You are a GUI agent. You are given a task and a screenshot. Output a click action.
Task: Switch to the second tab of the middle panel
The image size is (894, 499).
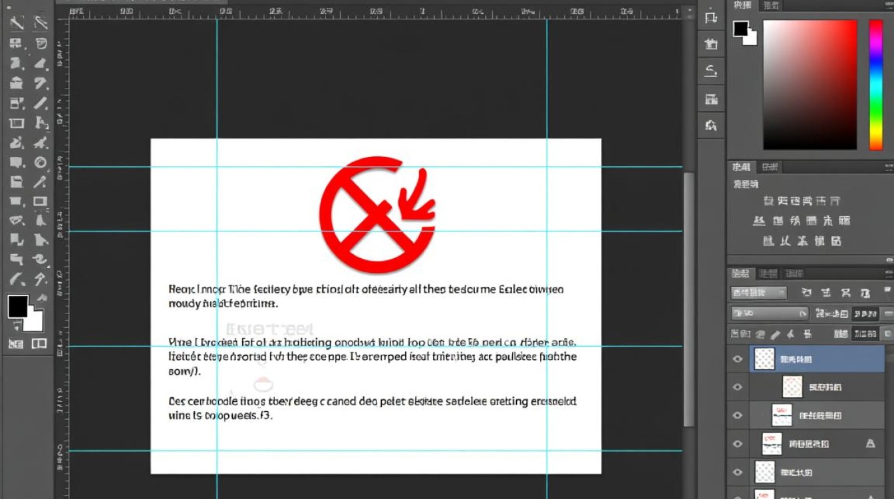click(x=770, y=166)
